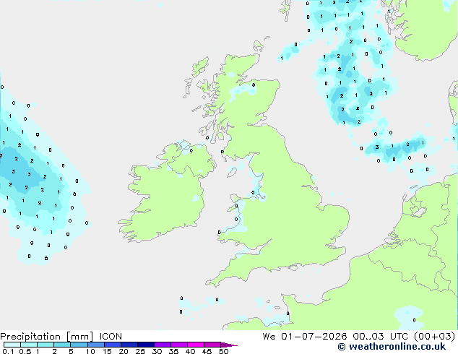Click the legend swatch between 25 and 30

click(146, 345)
